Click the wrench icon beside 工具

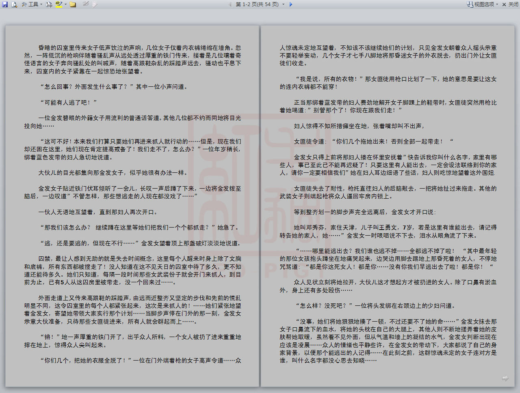click(24, 4)
